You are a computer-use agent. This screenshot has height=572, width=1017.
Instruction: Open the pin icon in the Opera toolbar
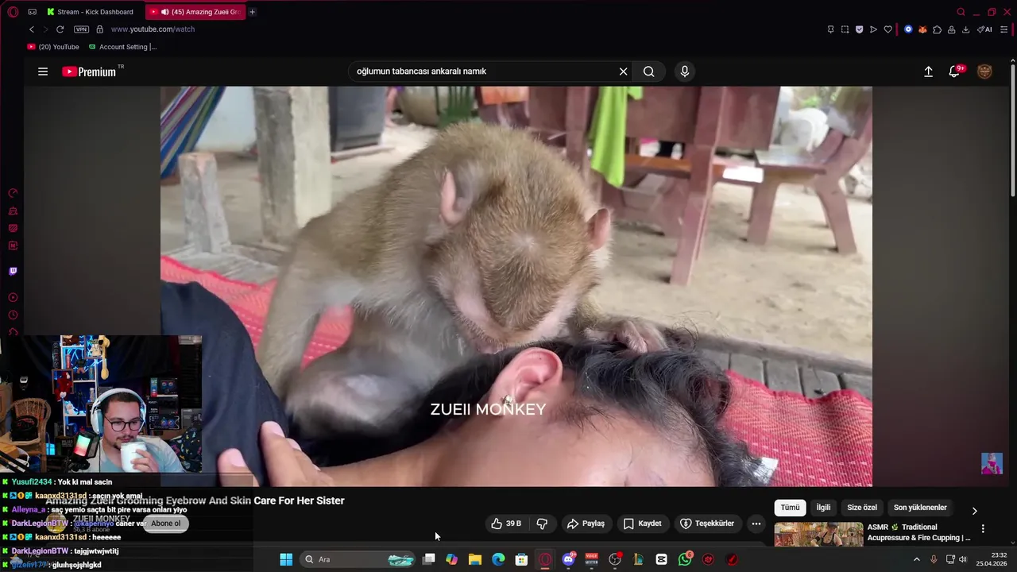[830, 29]
